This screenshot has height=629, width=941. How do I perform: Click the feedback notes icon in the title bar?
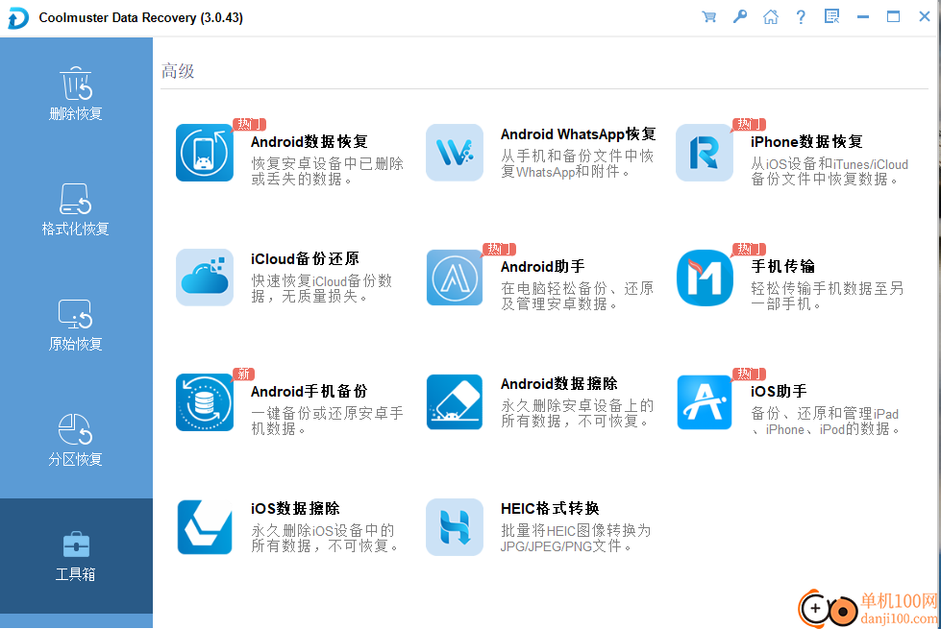click(831, 16)
